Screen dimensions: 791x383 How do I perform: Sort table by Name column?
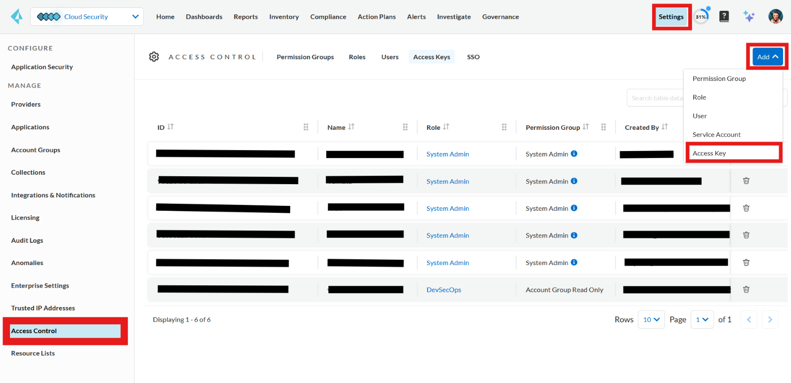[x=352, y=127]
